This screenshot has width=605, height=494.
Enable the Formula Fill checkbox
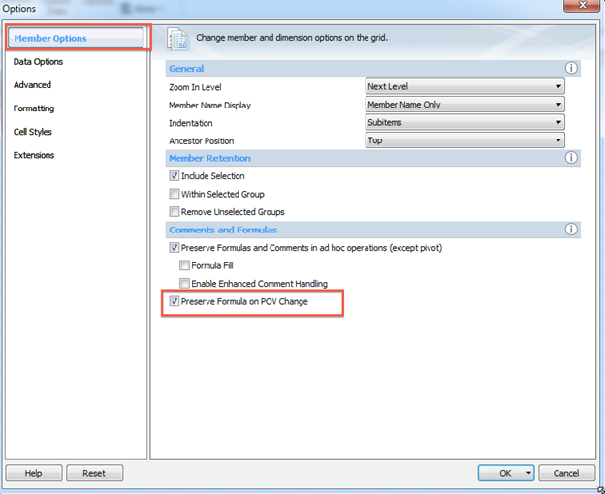pos(185,265)
